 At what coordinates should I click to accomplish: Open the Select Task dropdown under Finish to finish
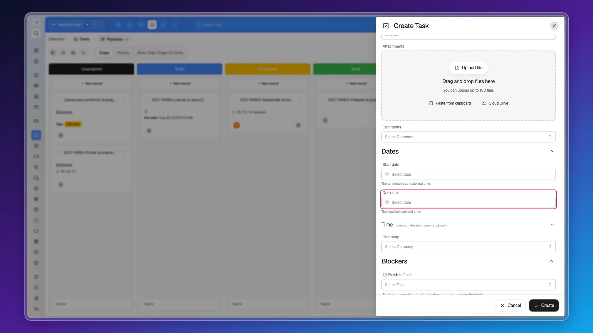point(468,285)
